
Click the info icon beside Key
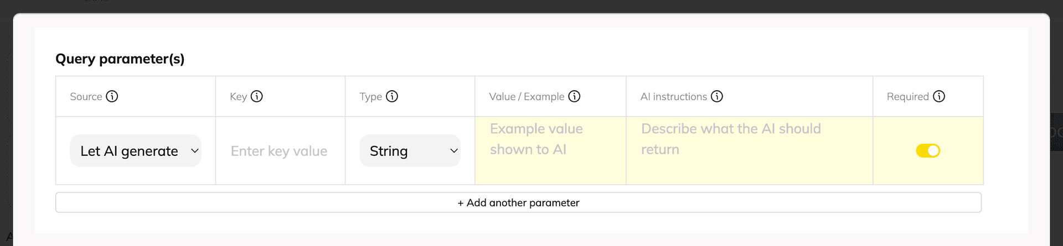coord(257,96)
